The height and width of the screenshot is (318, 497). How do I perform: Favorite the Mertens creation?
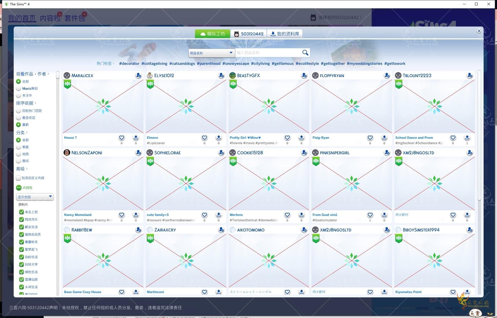point(287,215)
